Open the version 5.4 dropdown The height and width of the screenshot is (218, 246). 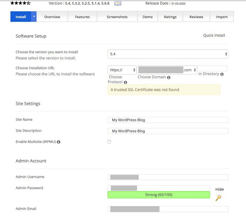pyautogui.click(x=168, y=54)
